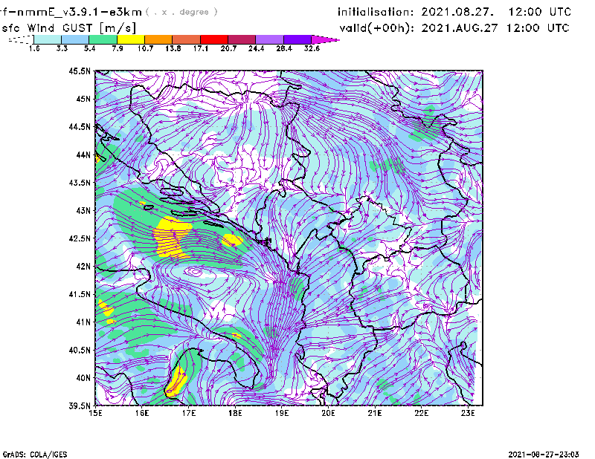595x459 pixels.
Task: Click the yellow legend swatch 7.9–10.7
Action: (131, 39)
